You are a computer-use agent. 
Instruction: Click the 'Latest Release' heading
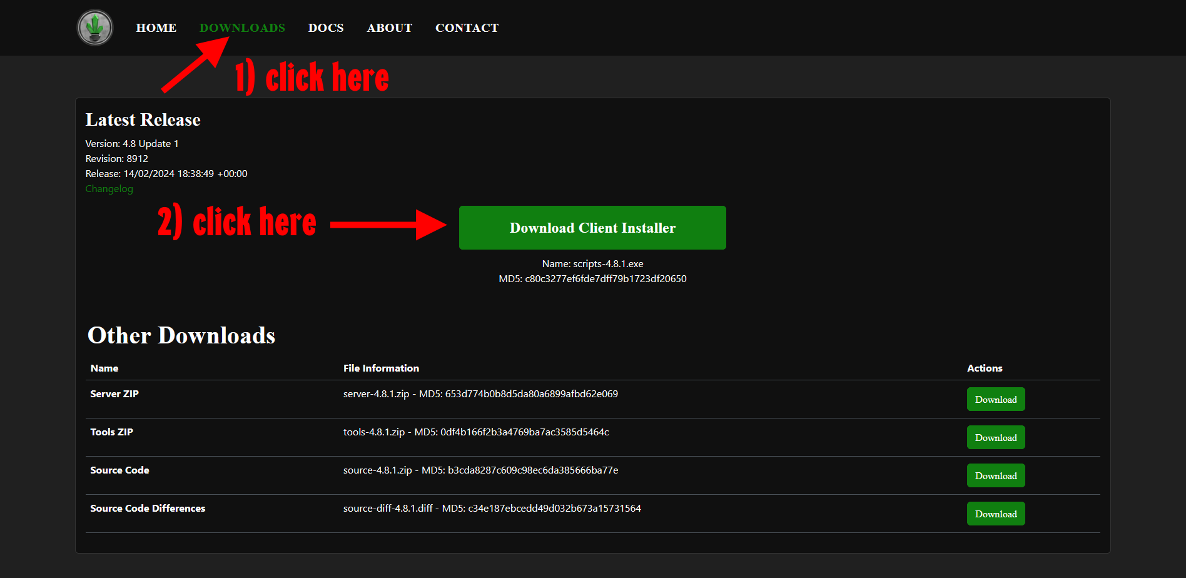pos(143,119)
